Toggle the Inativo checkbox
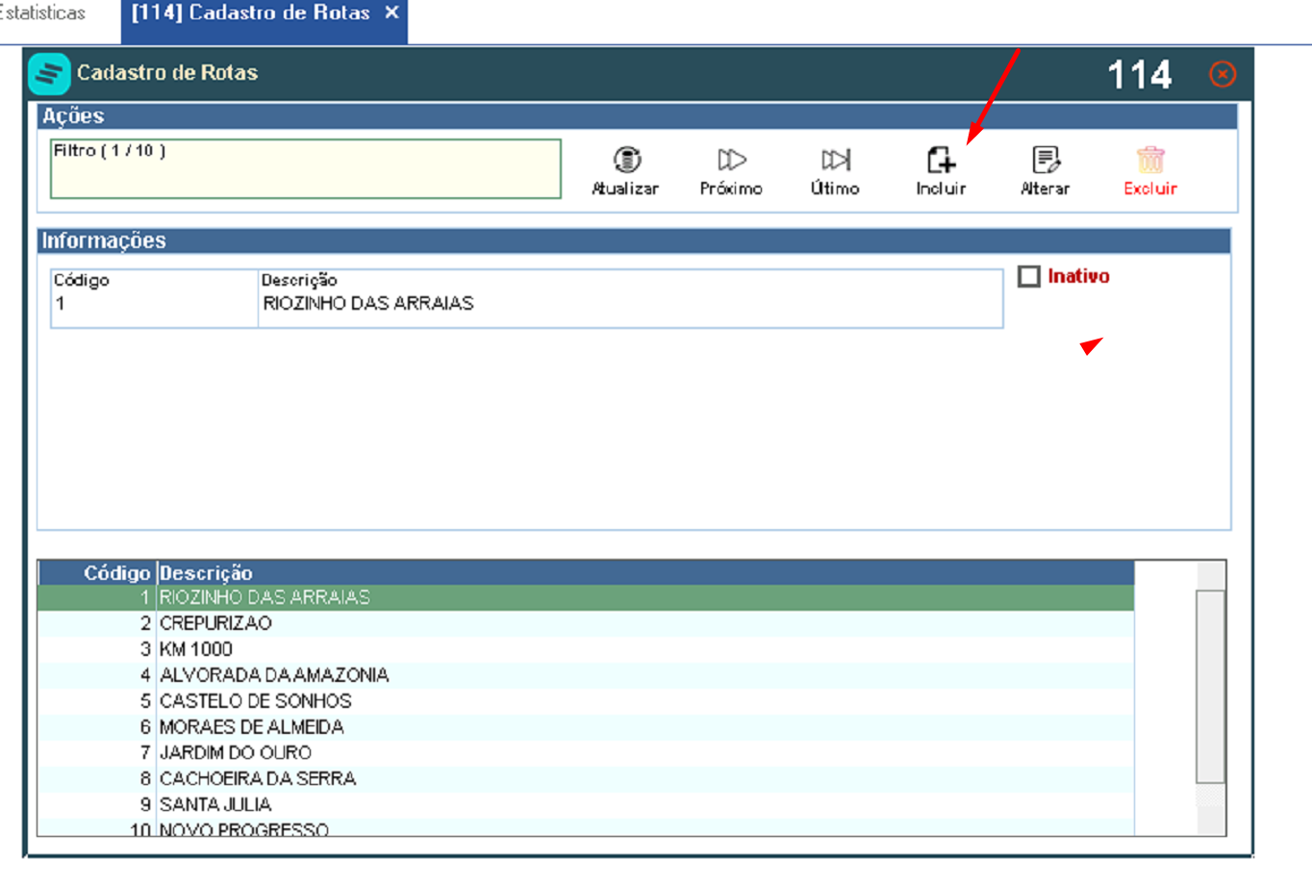1312x885 pixels. (x=1029, y=277)
